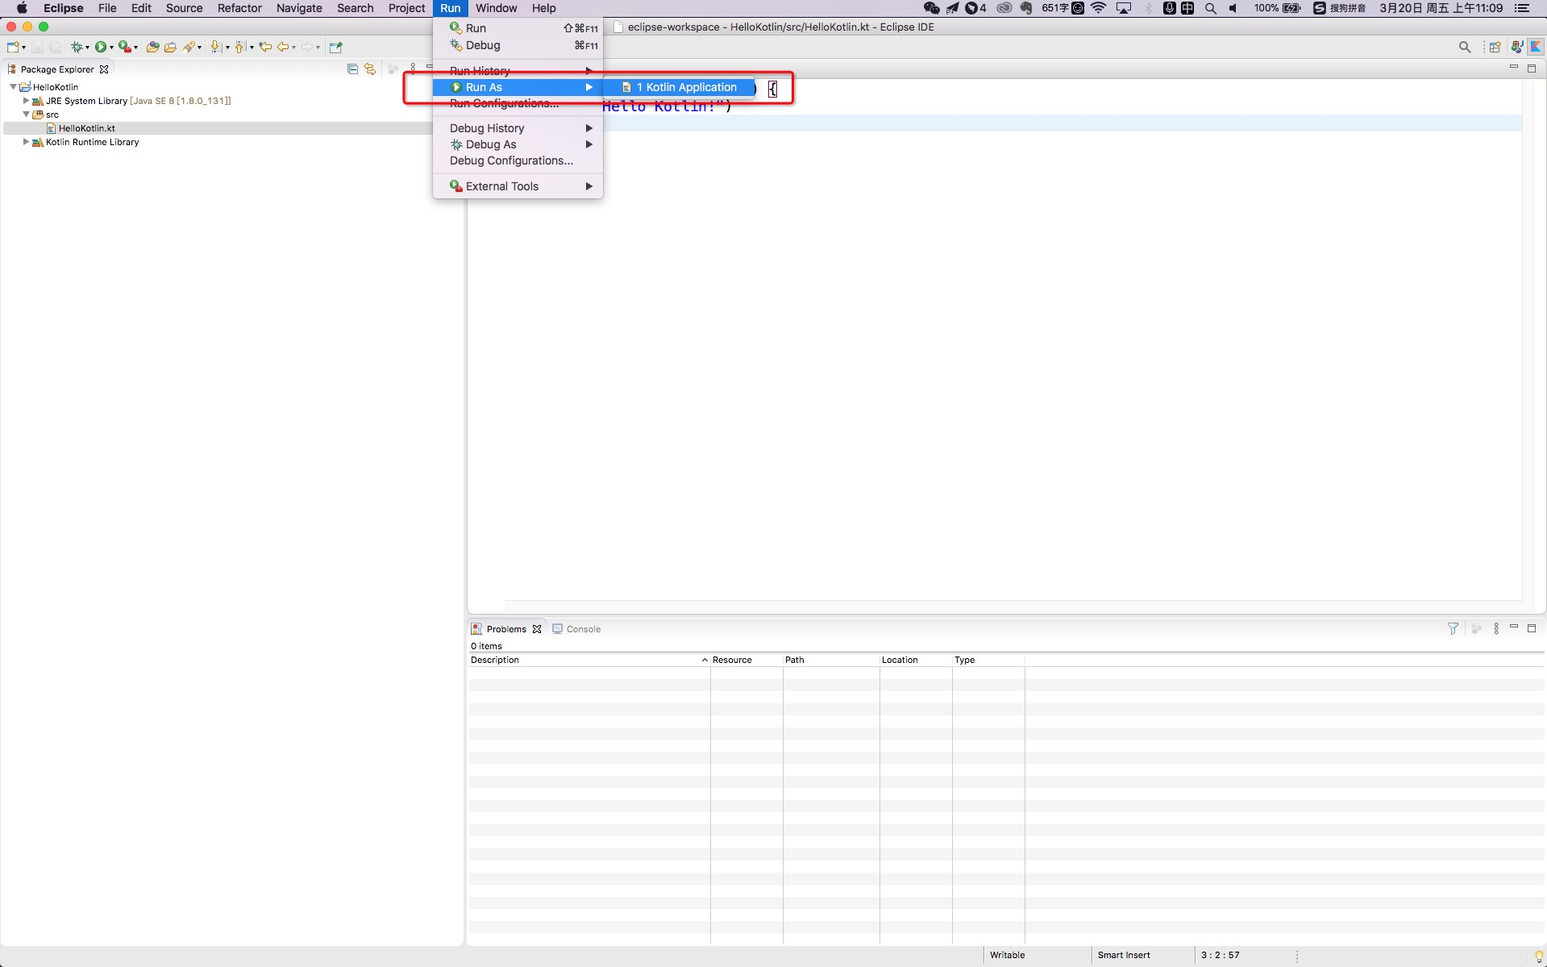Image resolution: width=1547 pixels, height=967 pixels.
Task: Open the Run As submenu entry
Action: [518, 87]
